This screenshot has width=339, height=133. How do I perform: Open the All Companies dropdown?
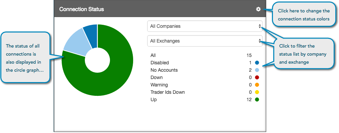(x=205, y=26)
